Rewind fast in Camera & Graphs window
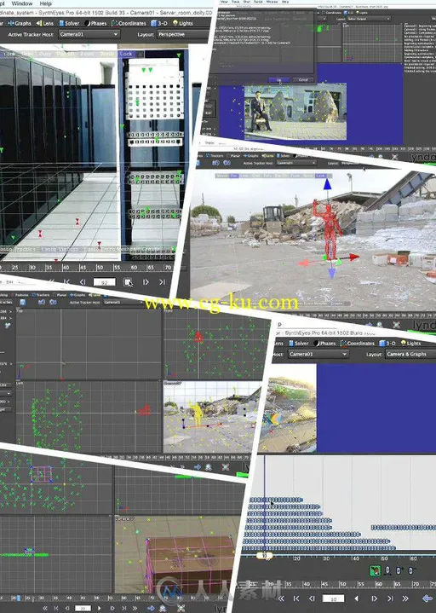This screenshot has width=436, height=613. 281,599
